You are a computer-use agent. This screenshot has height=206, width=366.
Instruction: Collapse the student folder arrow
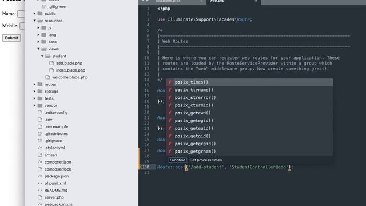click(42, 56)
